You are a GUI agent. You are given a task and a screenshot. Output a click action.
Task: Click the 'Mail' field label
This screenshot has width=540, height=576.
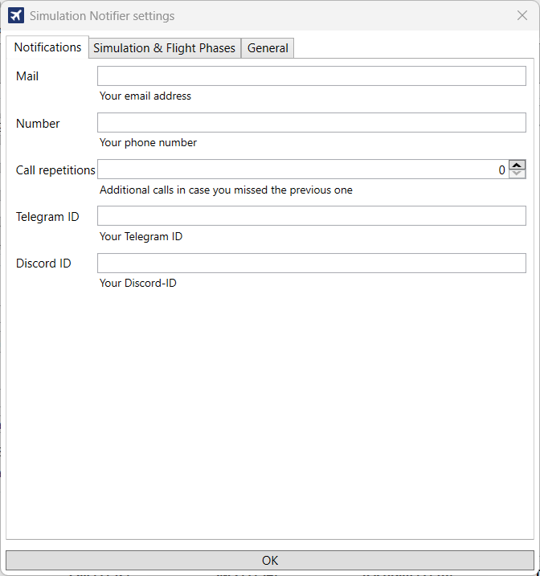pyautogui.click(x=27, y=76)
